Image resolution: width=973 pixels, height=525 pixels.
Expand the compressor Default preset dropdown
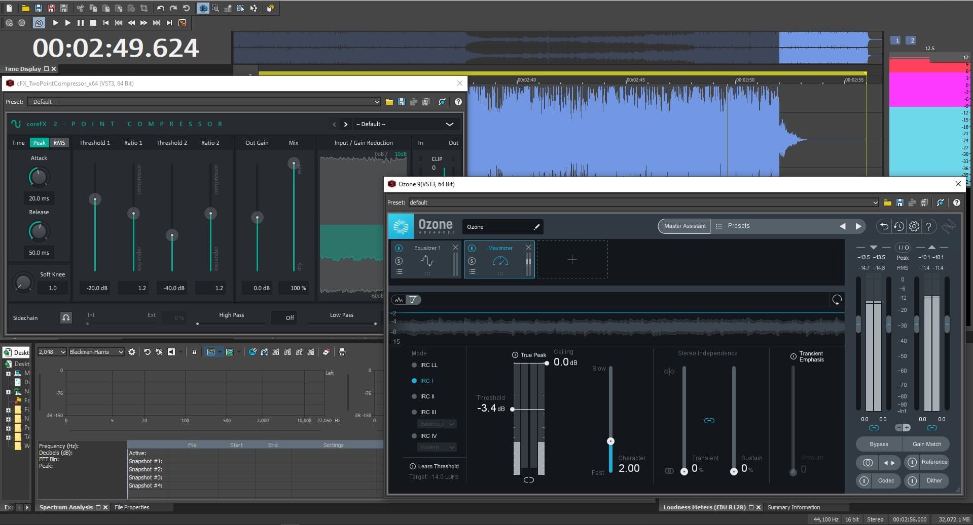449,124
